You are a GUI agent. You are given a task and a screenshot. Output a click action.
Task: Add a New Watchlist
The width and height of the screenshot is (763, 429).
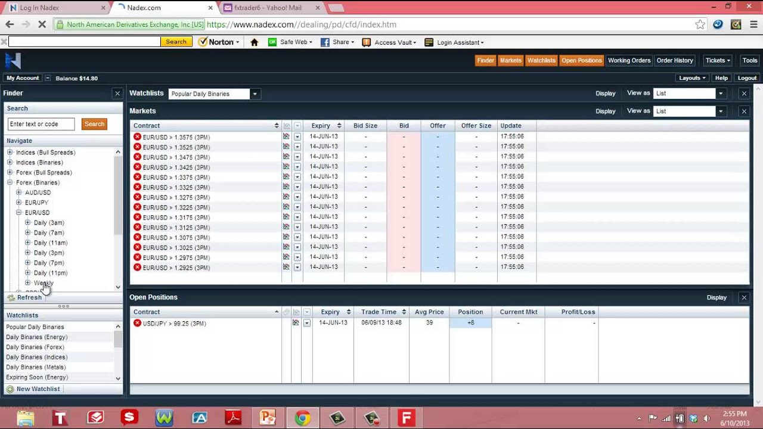click(38, 389)
